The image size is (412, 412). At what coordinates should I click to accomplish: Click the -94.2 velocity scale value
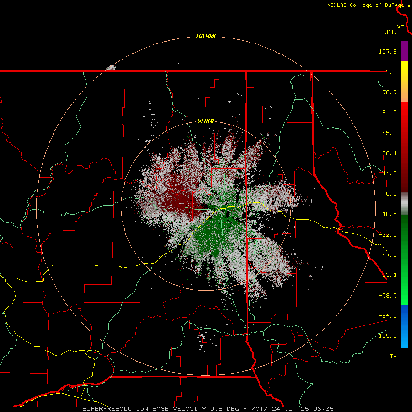(388, 315)
